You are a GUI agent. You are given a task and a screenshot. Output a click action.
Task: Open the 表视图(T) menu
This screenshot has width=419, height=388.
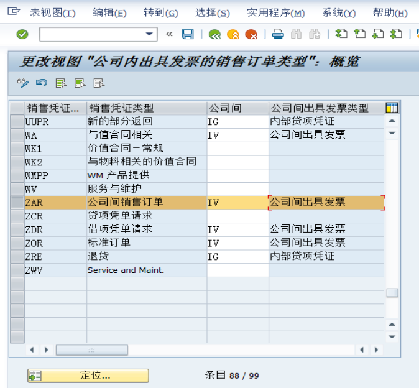pyautogui.click(x=53, y=12)
